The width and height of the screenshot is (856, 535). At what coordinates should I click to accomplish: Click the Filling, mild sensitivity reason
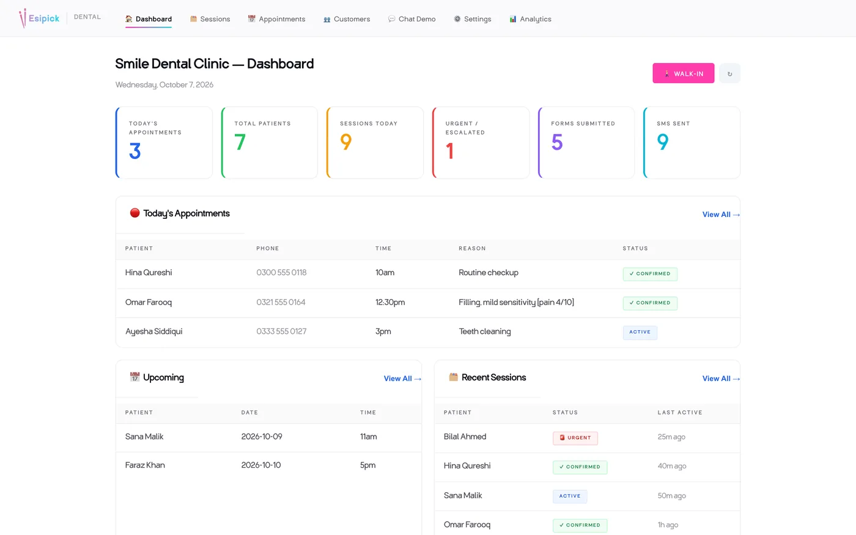pos(516,302)
